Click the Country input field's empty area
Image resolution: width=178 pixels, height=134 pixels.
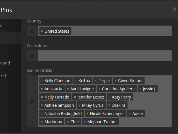(121, 31)
